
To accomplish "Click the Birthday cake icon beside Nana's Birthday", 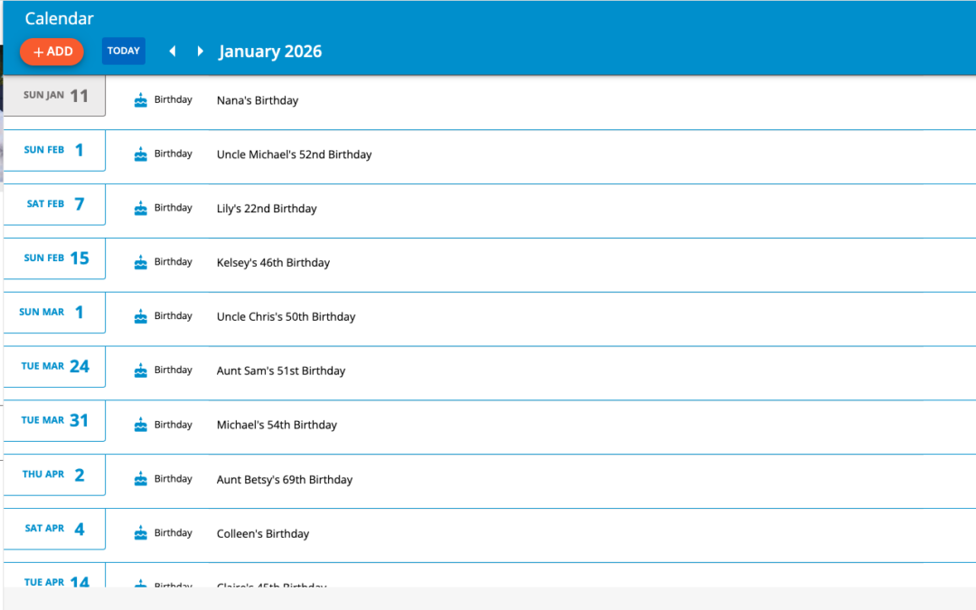I will [141, 99].
